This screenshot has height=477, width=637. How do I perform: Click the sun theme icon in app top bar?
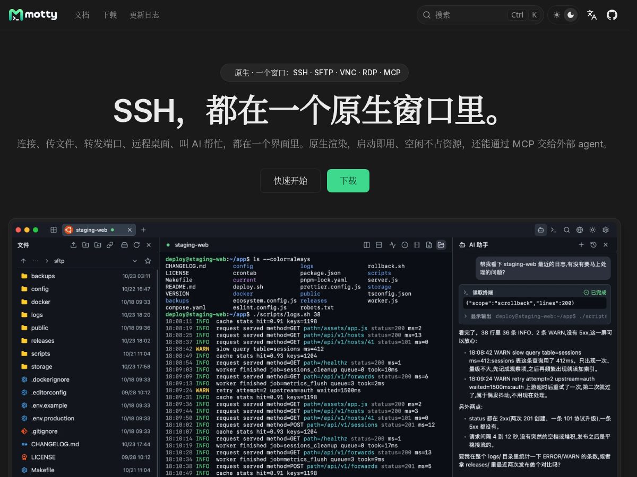(x=592, y=230)
